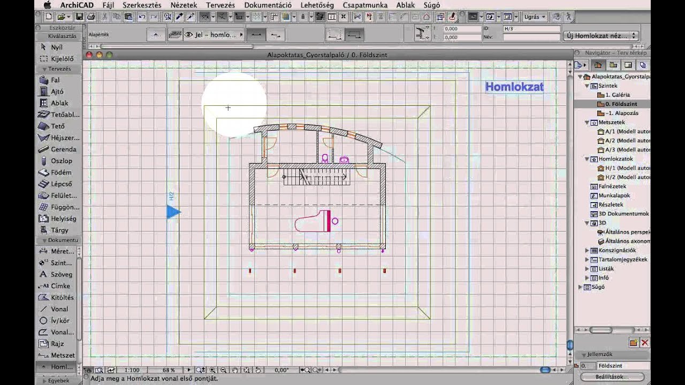Click the 0,00° orientation button
Image resolution: width=685 pixels, height=385 pixels.
pos(281,370)
